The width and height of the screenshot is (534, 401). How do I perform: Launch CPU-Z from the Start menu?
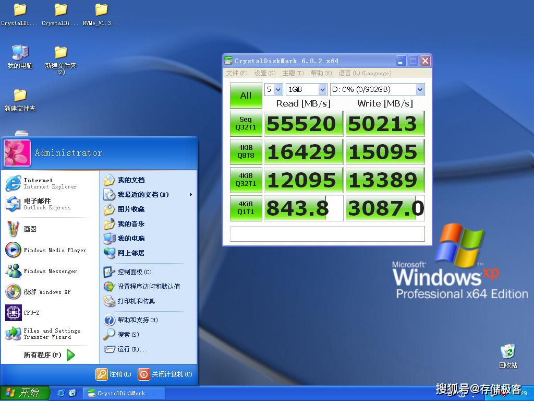(50, 313)
